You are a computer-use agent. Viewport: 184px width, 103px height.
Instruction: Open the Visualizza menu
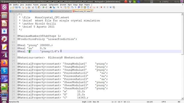pyautogui.click(x=28, y=5)
